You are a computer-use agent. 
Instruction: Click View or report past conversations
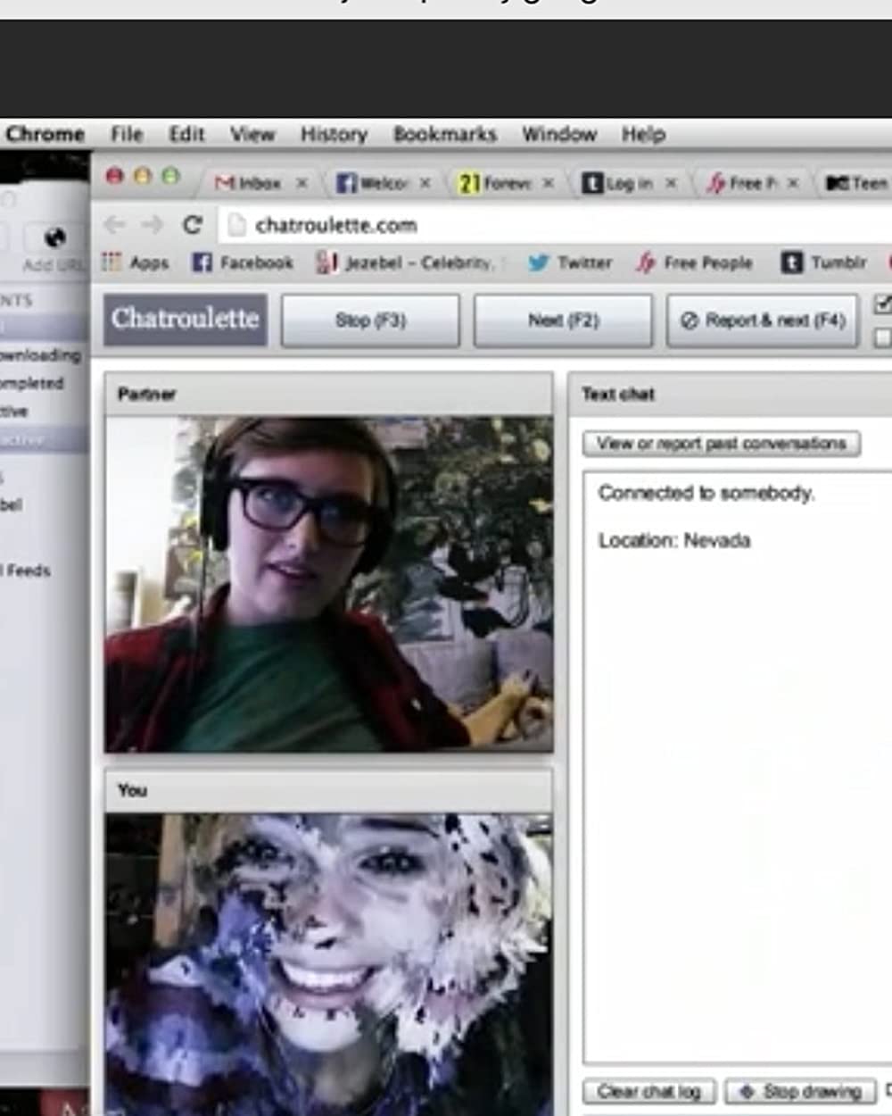click(x=721, y=444)
